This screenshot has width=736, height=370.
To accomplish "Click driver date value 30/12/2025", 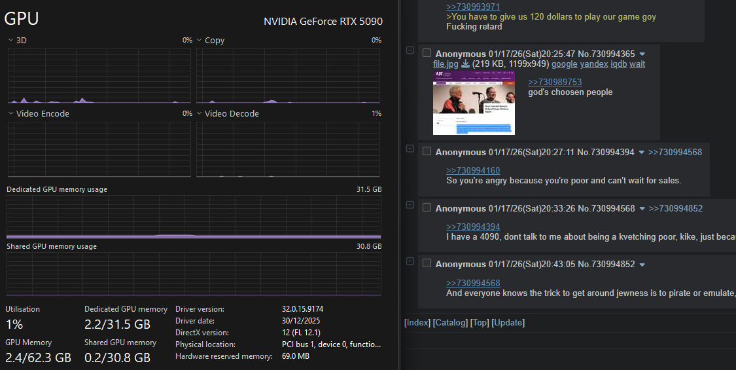I will 301,321.
